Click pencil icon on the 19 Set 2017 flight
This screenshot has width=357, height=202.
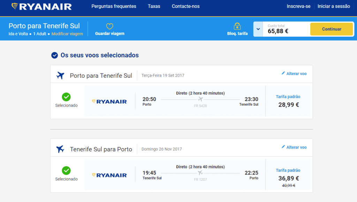(x=283, y=73)
